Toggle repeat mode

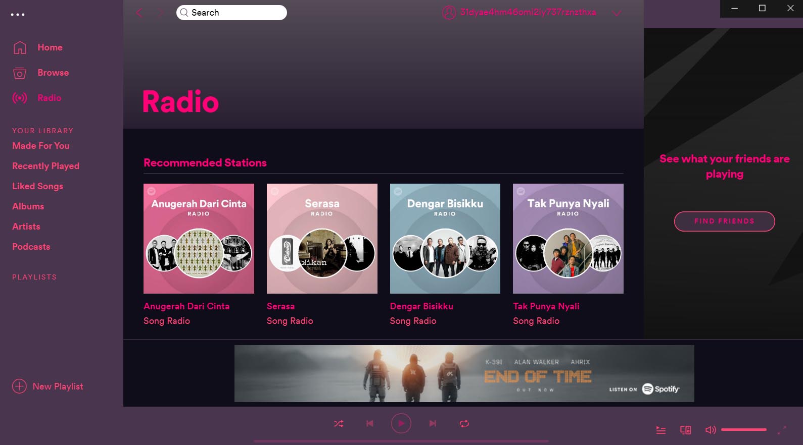(464, 424)
